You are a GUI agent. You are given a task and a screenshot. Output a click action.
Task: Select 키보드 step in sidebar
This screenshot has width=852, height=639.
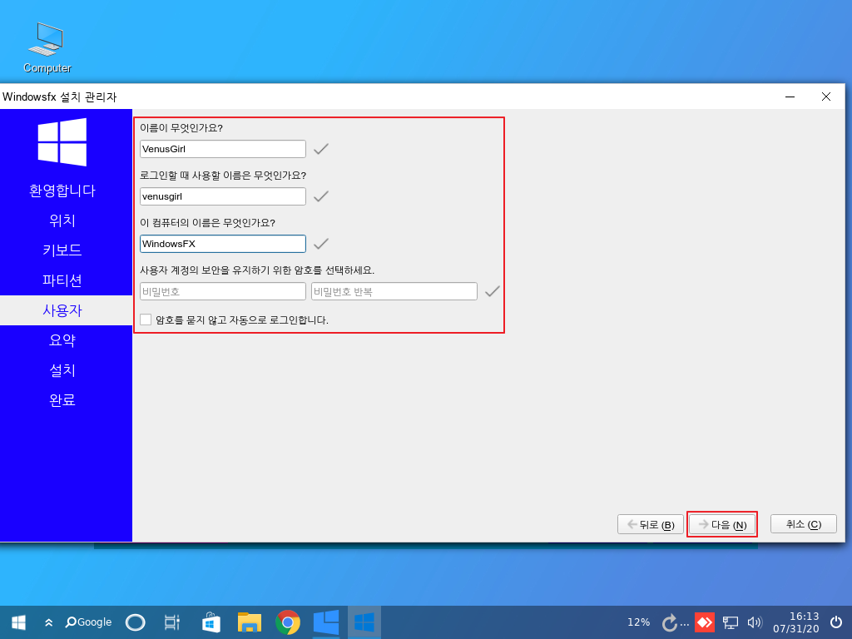tap(62, 250)
